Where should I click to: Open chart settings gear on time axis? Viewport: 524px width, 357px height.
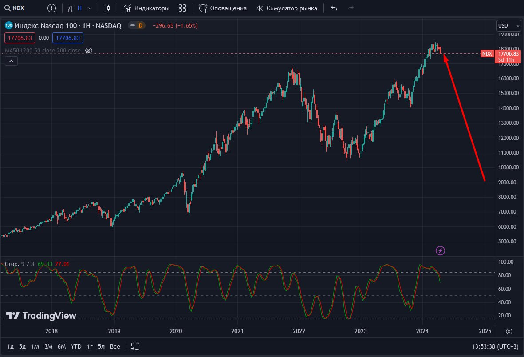pyautogui.click(x=509, y=331)
